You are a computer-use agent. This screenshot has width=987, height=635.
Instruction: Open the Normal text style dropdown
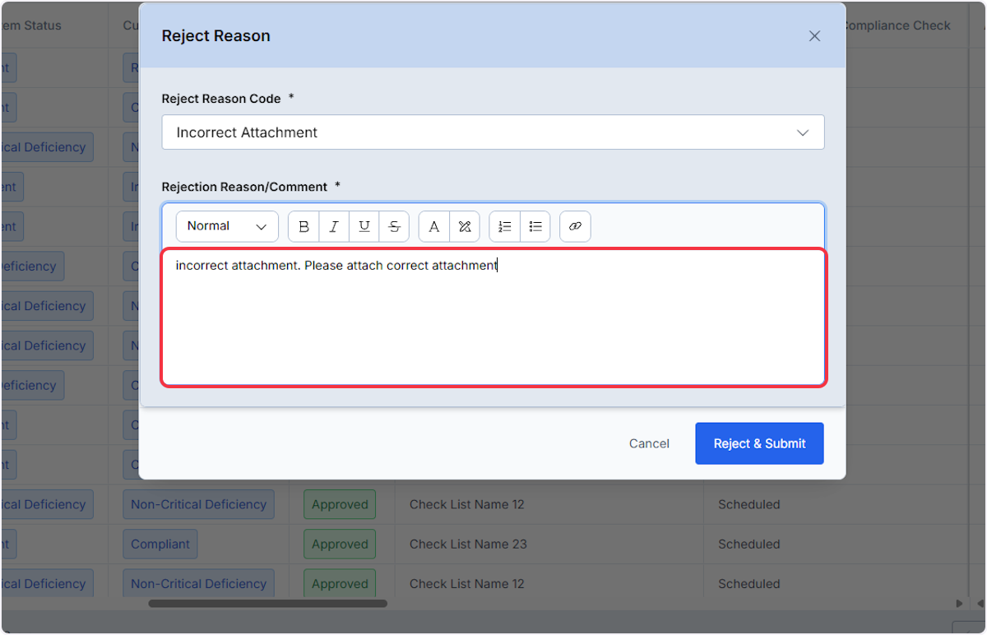click(x=227, y=226)
